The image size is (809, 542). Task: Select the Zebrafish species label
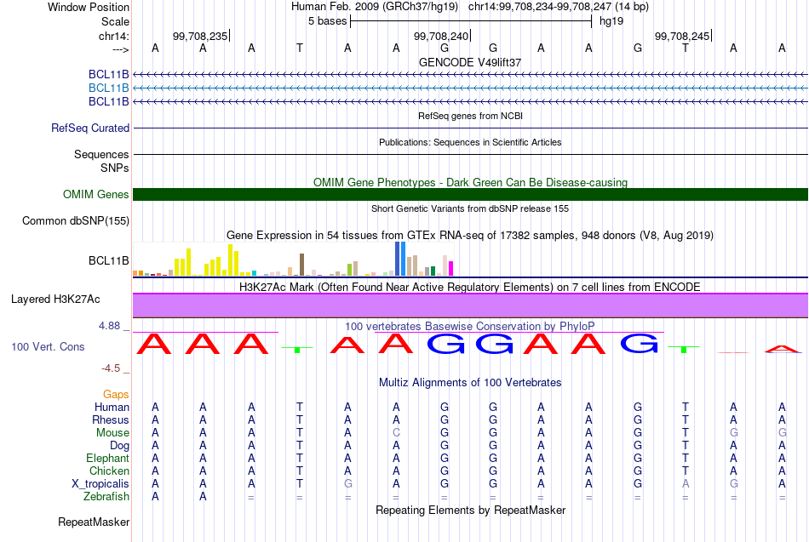[x=106, y=497]
